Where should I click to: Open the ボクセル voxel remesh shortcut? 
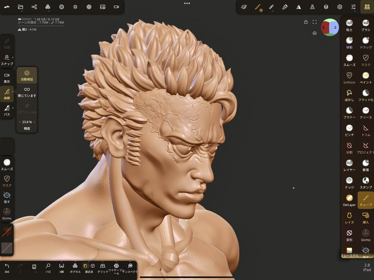coord(75,268)
